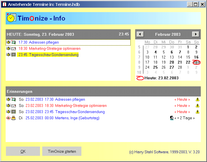Click the alarm bell icon beside 17:30 Adressen pflegen in today's list
This screenshot has width=207, height=162.
pos(8,42)
